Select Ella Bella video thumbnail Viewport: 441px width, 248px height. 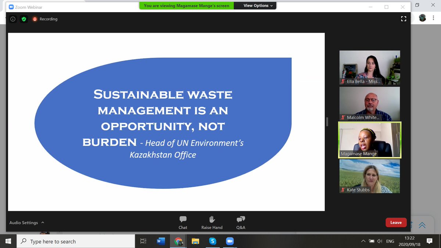pos(369,68)
